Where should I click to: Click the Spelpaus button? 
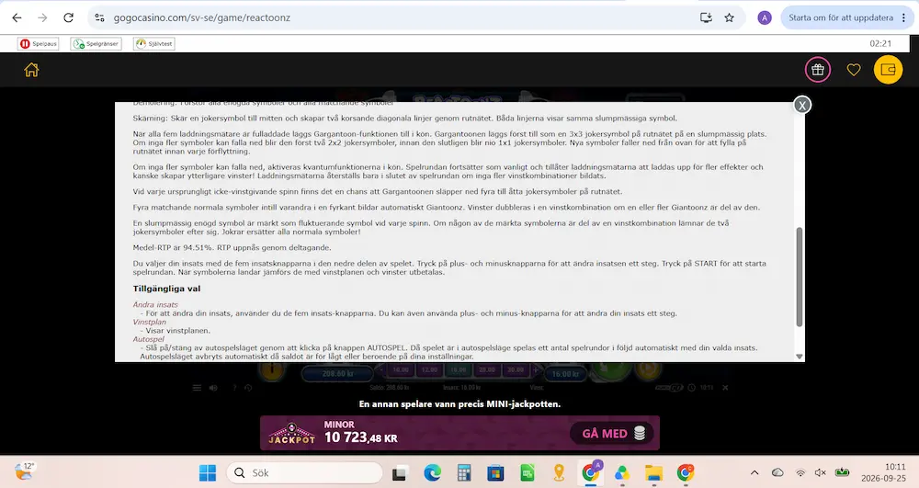coord(39,44)
